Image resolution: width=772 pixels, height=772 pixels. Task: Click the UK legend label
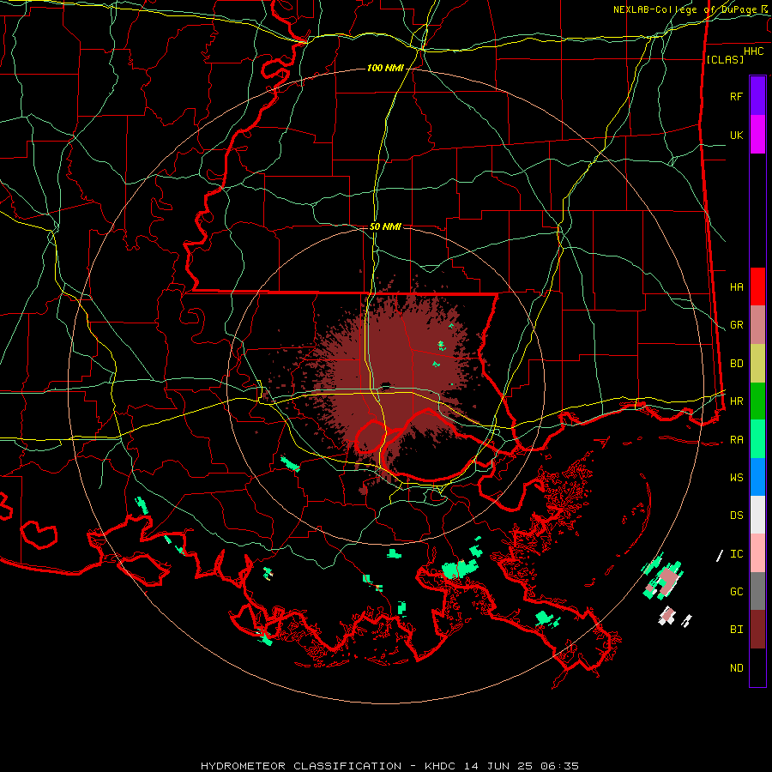[736, 135]
